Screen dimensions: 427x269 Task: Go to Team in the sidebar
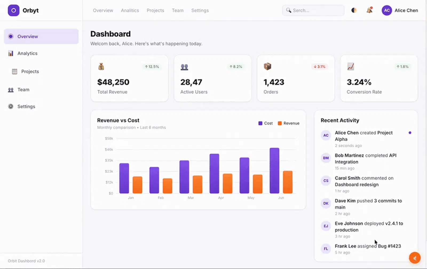tap(23, 90)
